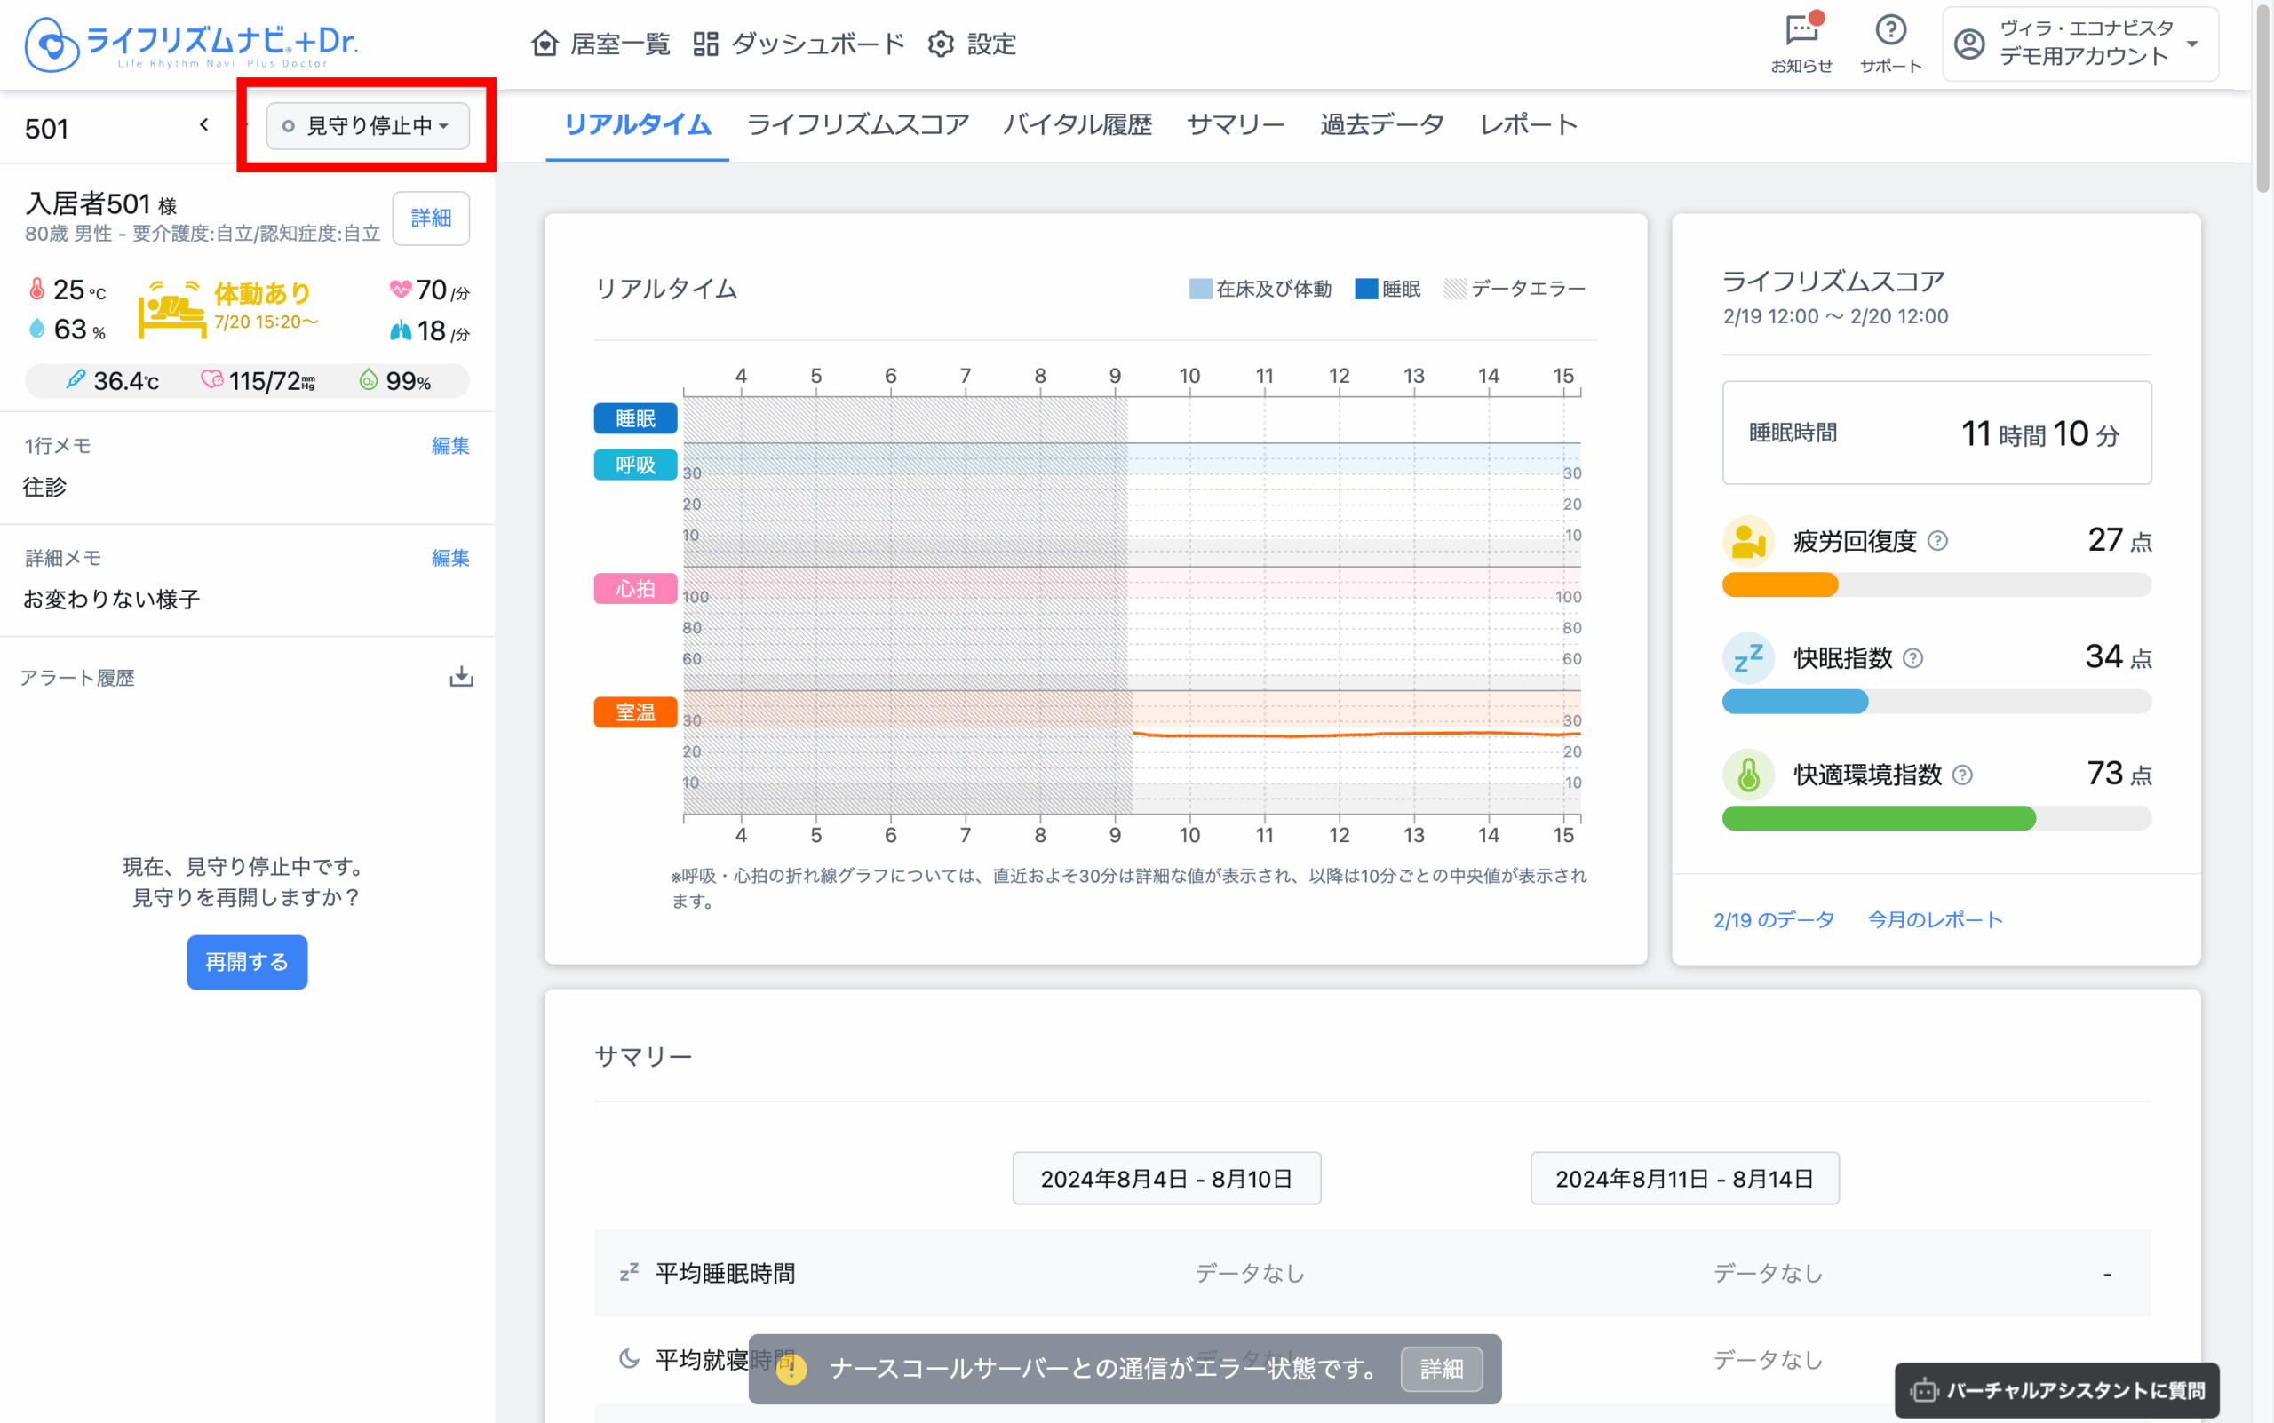Open ダッシュボード in the top navigation
This screenshot has height=1423, width=2274.
pos(799,44)
